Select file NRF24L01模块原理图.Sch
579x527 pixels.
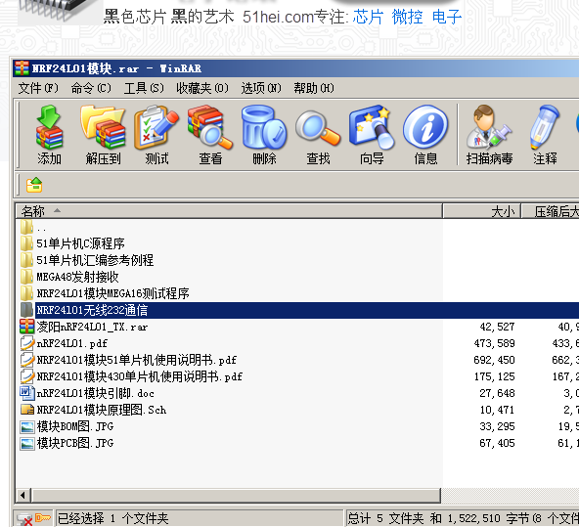click(x=101, y=410)
